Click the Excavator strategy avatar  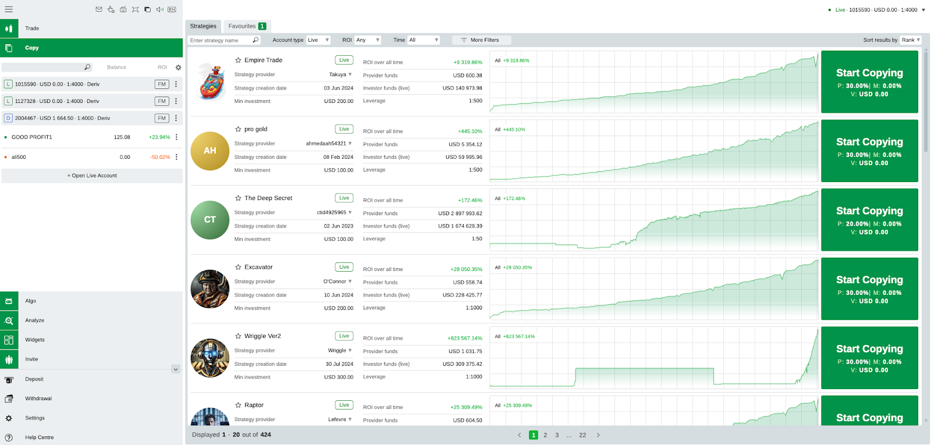pyautogui.click(x=210, y=289)
